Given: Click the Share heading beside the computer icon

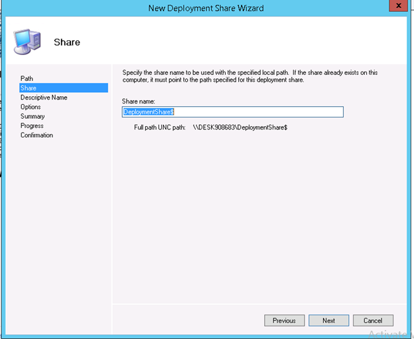Looking at the screenshot, I should tap(67, 42).
